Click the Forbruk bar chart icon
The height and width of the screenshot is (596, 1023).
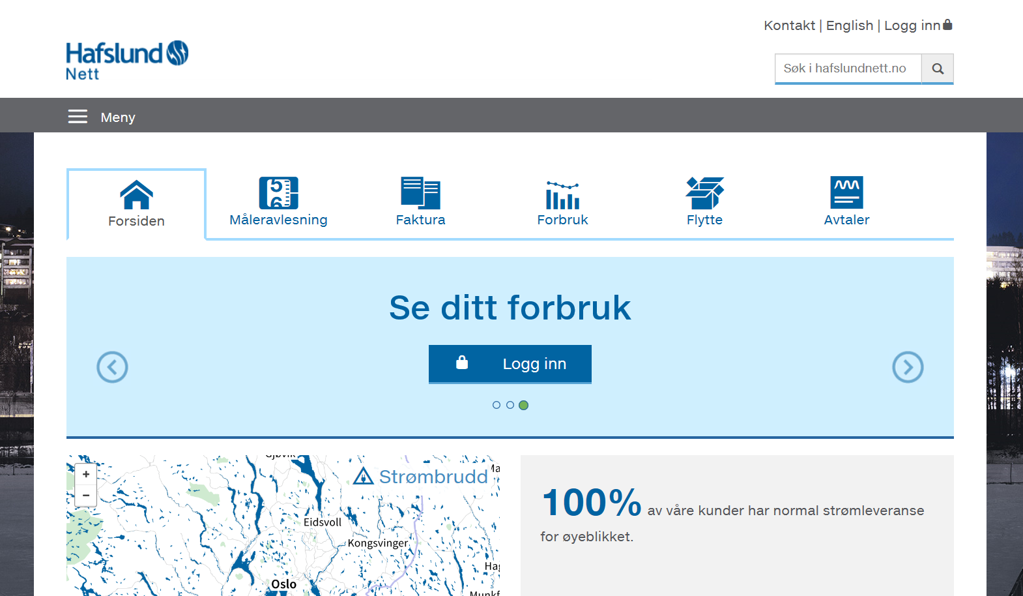(562, 194)
